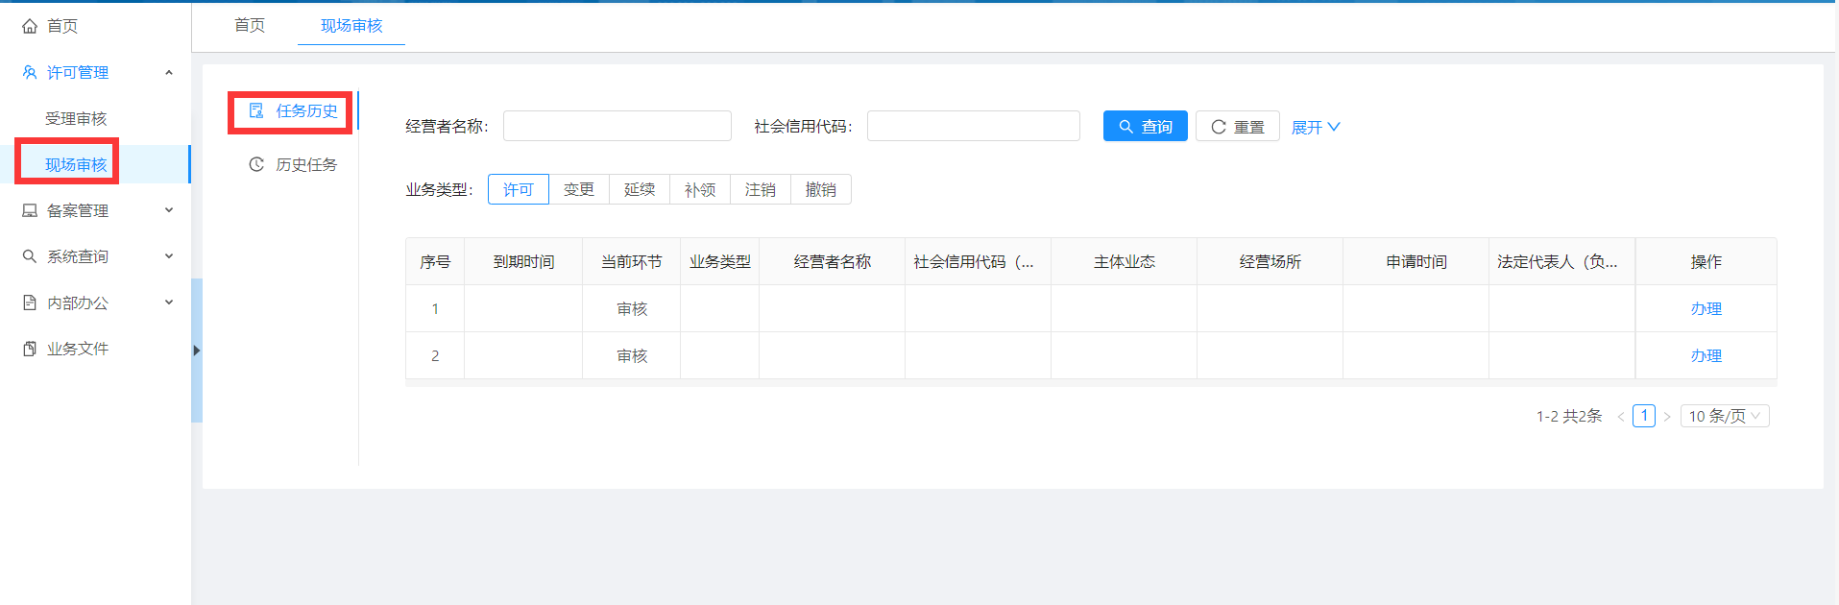Image resolution: width=1839 pixels, height=605 pixels.
Task: Click the 业务文件 files icon
Action: 30,349
